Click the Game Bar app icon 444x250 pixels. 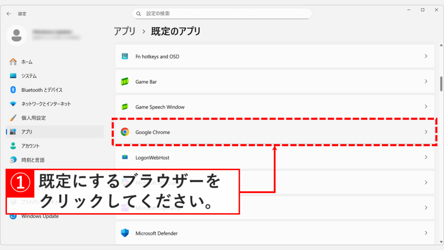pyautogui.click(x=126, y=82)
